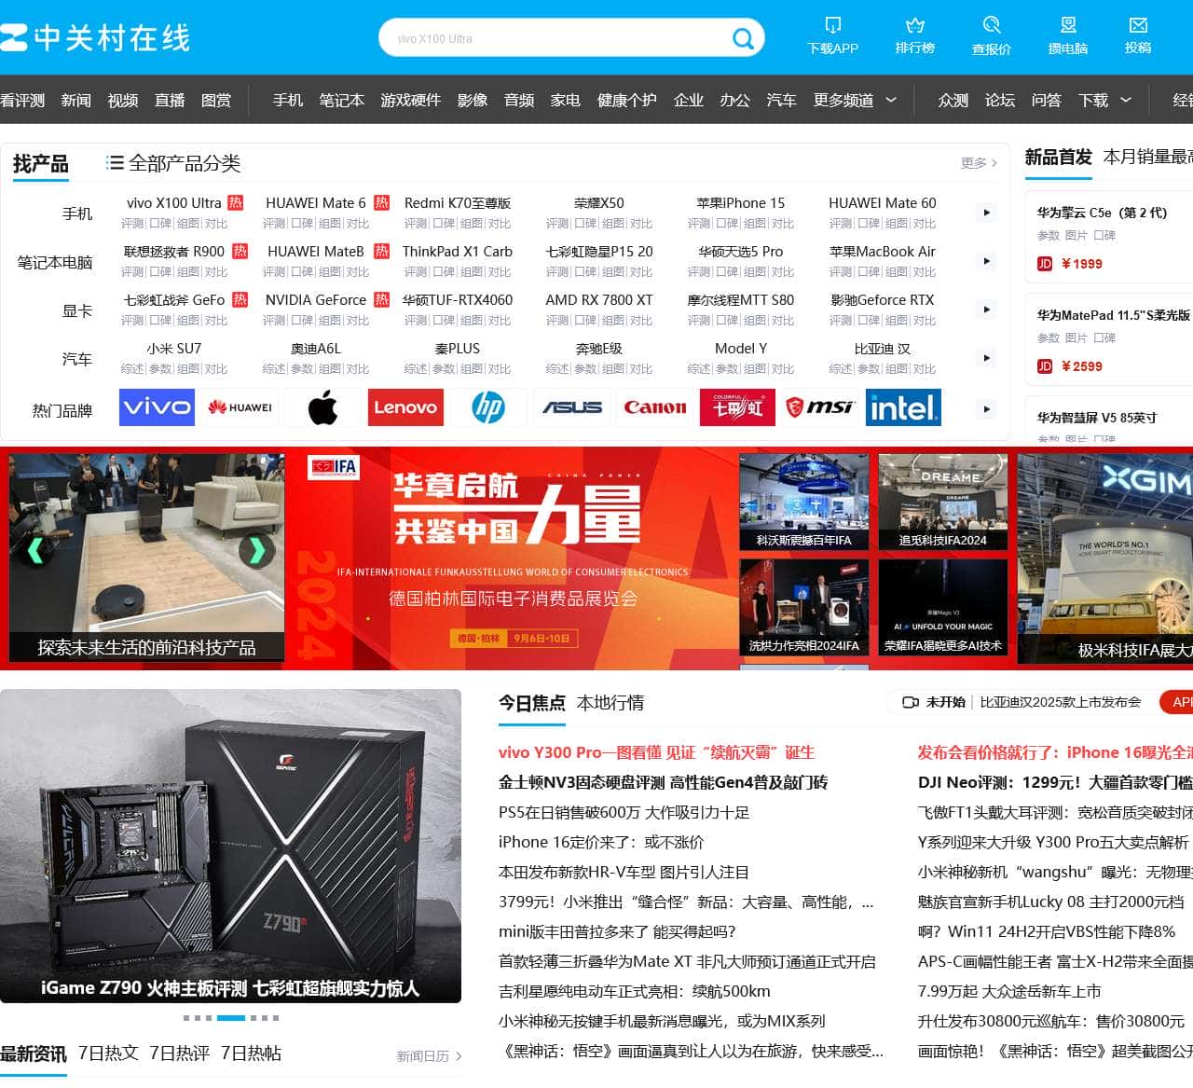Open the 下载APP download icon
The image size is (1193, 1088).
(832, 24)
